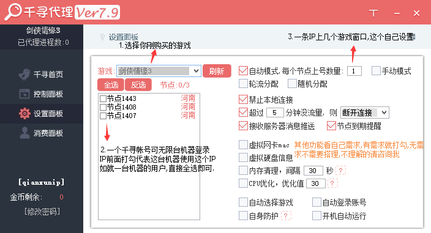
Task: Click the 反选 button
Action: [138, 85]
